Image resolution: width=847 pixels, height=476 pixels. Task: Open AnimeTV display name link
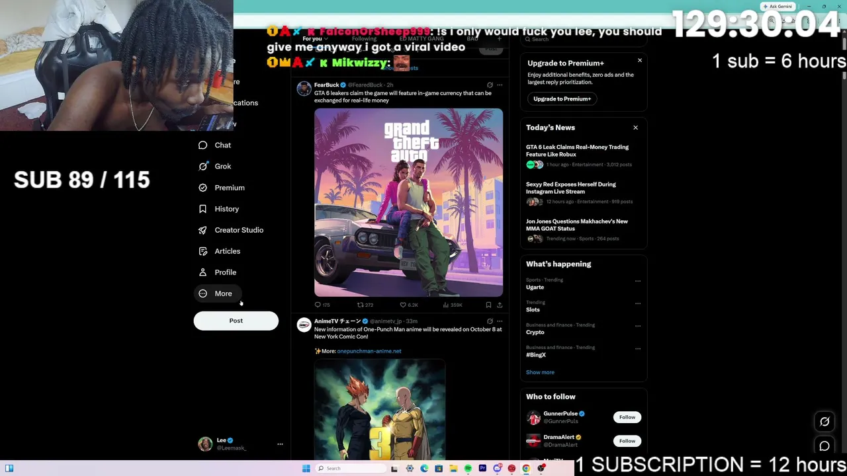point(337,321)
